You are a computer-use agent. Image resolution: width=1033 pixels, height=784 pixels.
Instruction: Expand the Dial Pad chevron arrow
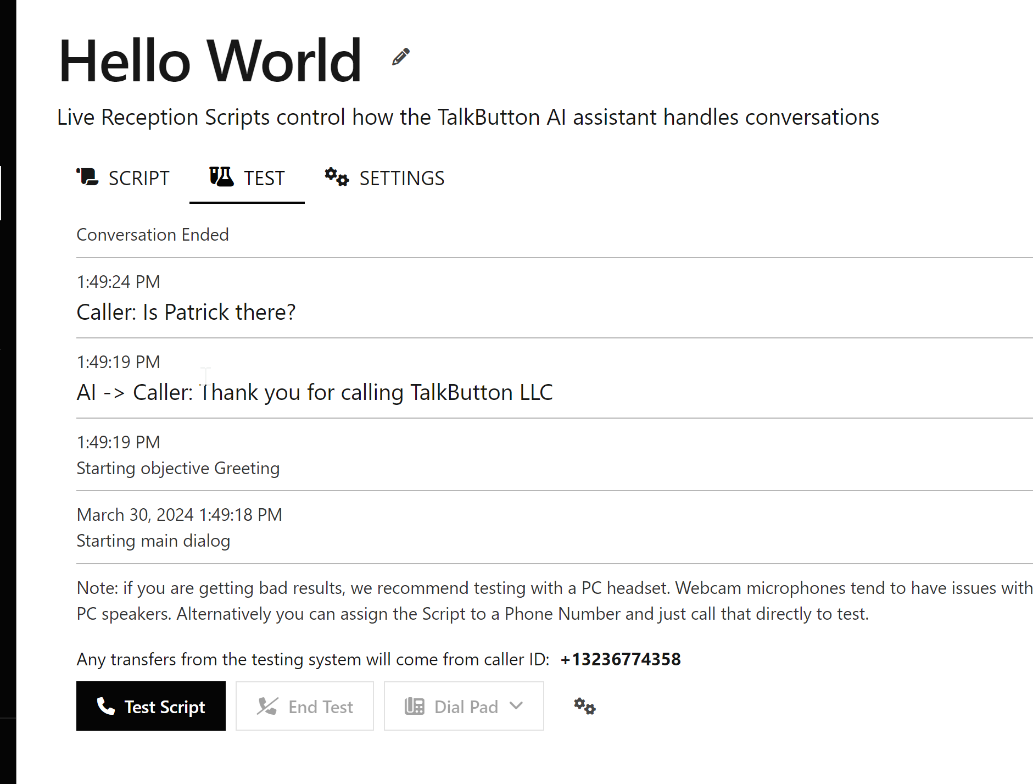click(516, 705)
